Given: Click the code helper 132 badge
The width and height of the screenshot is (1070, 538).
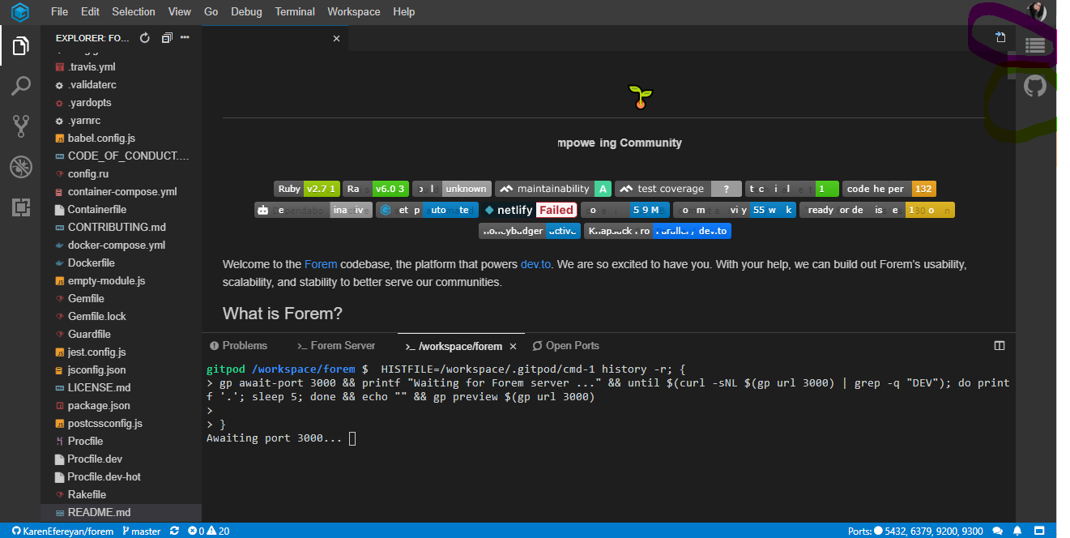Looking at the screenshot, I should click(x=889, y=189).
